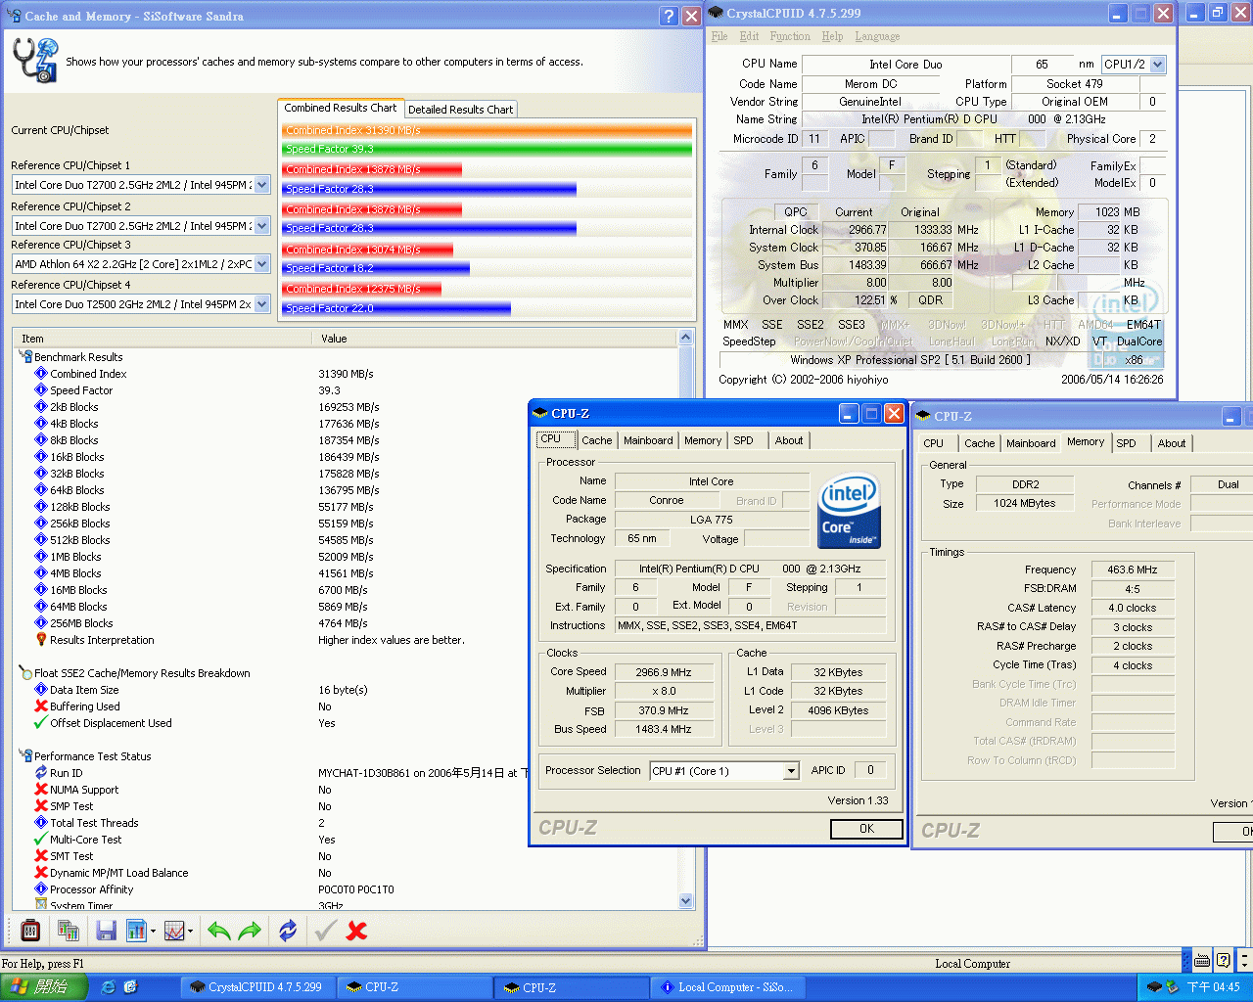Open the Function menu in CrystalCPUID
This screenshot has height=1002, width=1253.
pos(790,36)
